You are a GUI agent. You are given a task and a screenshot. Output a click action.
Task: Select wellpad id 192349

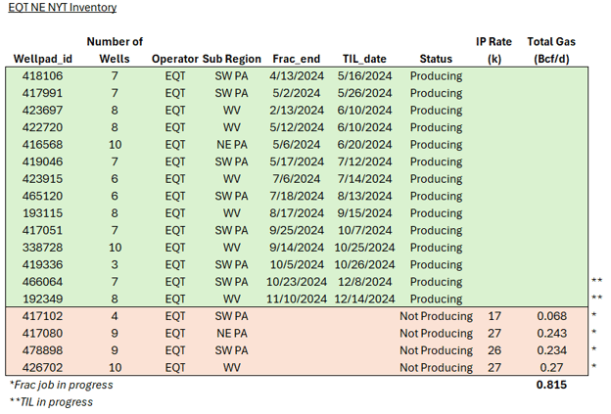(x=42, y=299)
